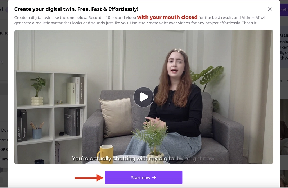Click the dimmed 'Dur' item in the sidebar

4,130
